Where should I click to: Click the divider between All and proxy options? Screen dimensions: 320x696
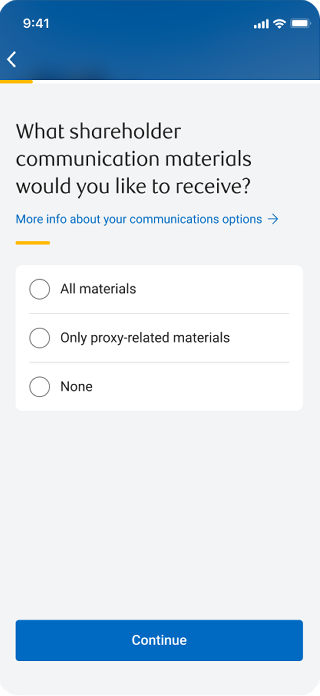[159, 314]
